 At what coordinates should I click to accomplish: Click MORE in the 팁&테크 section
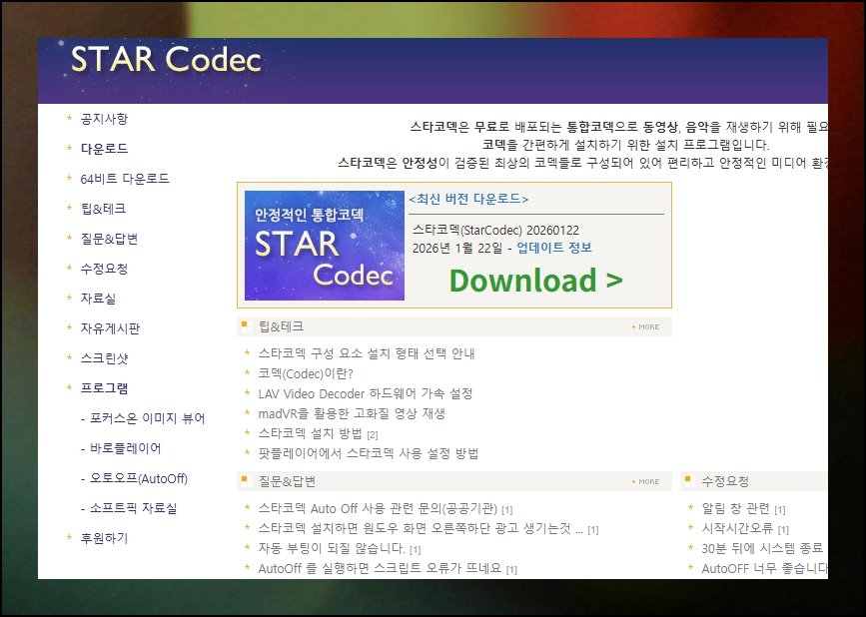645,326
